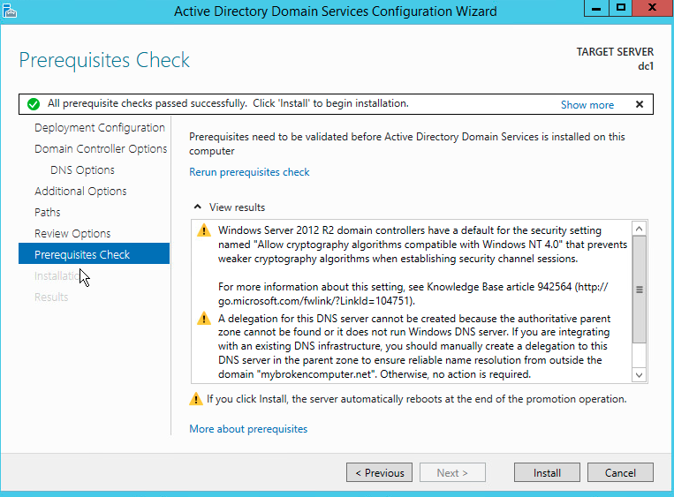Screen dimensions: 674x497
Task: Open the Paths step
Action: (48, 213)
